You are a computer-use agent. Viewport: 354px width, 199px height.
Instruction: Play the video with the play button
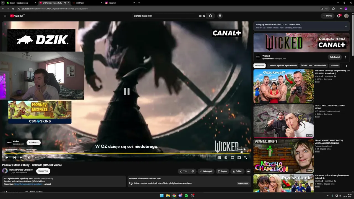tap(7, 158)
